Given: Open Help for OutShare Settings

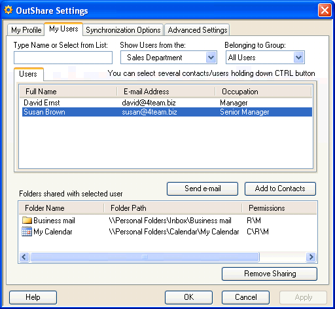Looking at the screenshot, I should coord(33,297).
